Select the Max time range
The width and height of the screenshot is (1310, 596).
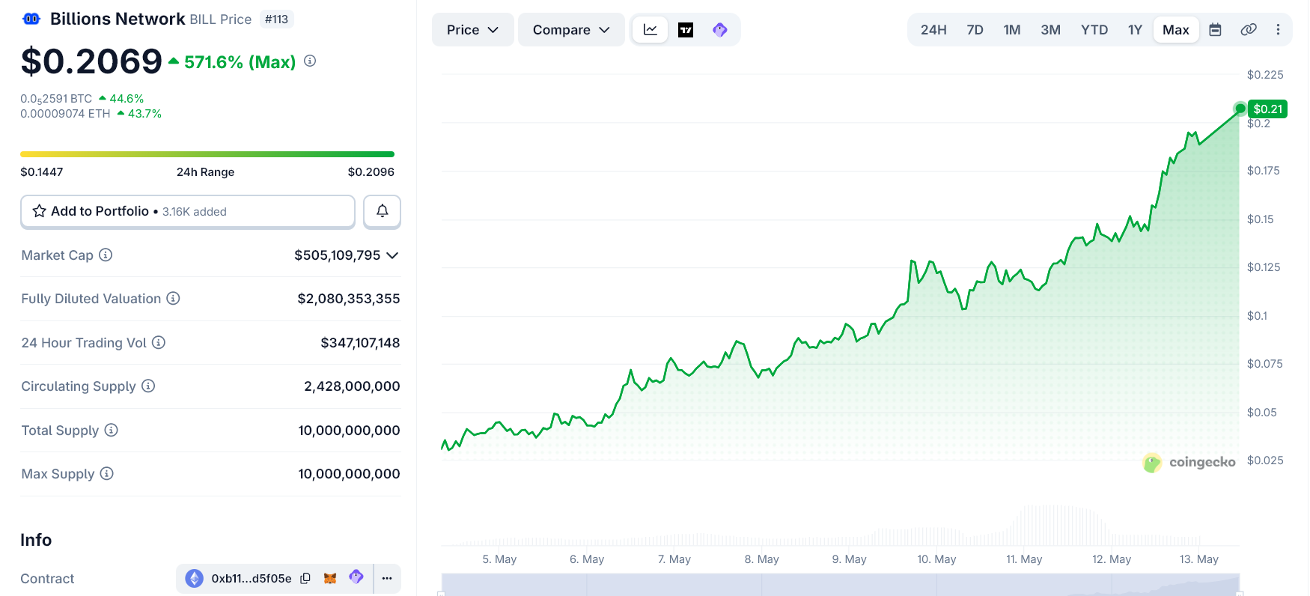[1176, 30]
